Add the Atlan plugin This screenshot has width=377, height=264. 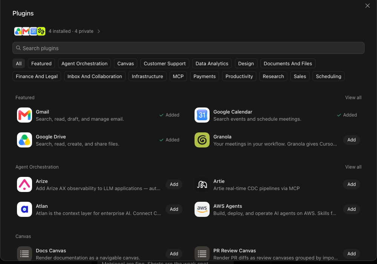tap(174, 209)
